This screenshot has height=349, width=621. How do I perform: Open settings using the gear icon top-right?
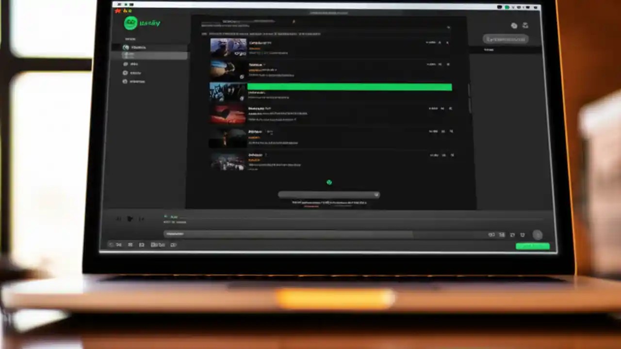pyautogui.click(x=514, y=25)
